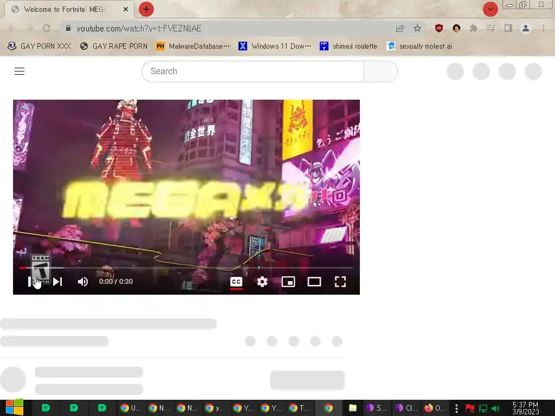Open the shimeji roulette bookmark
Viewport: 555px width, 416px height.
pyautogui.click(x=349, y=46)
